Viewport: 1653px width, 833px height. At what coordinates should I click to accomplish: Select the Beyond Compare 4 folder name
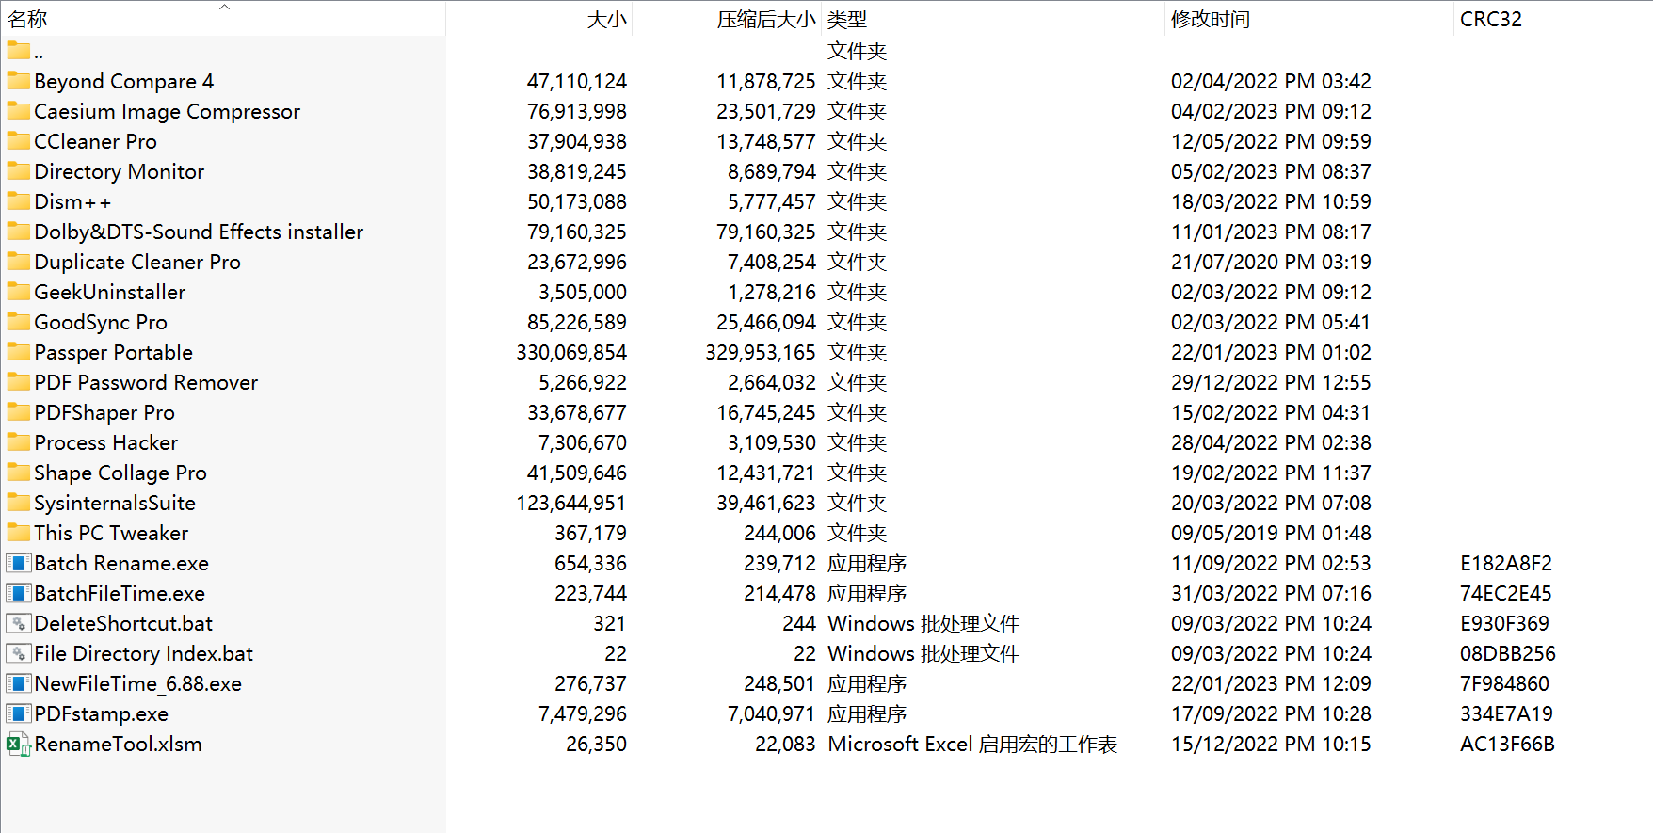click(x=124, y=82)
